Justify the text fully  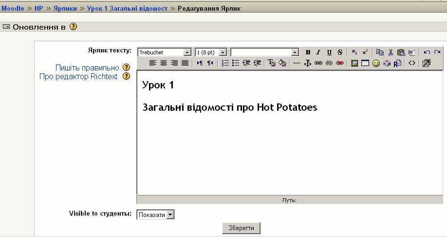(185, 63)
